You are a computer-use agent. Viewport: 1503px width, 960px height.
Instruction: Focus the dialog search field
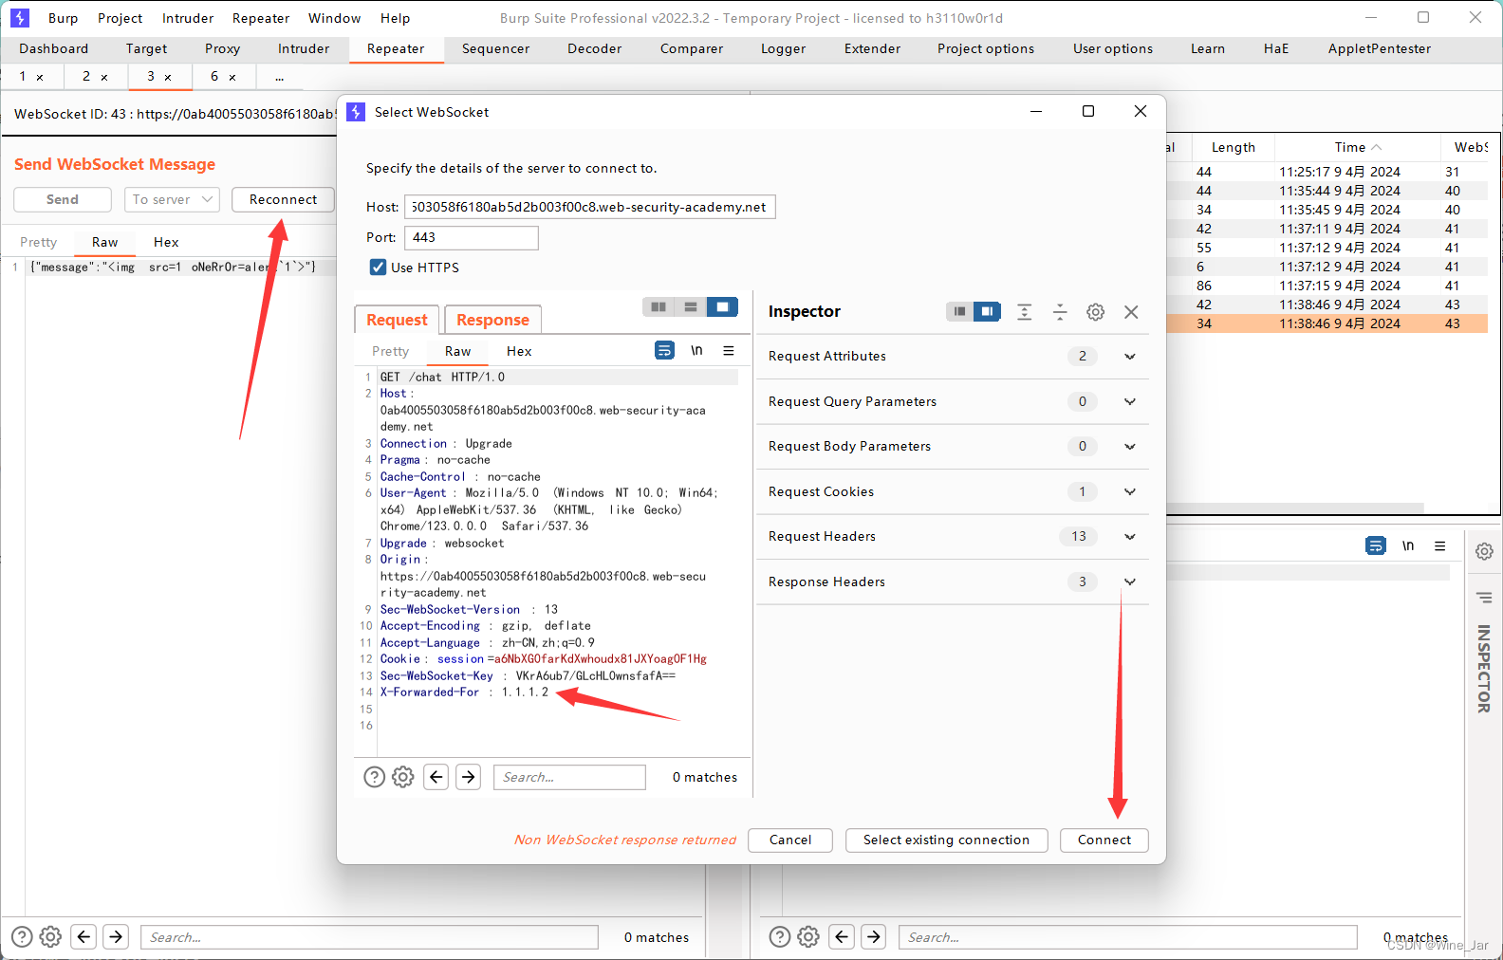569,777
